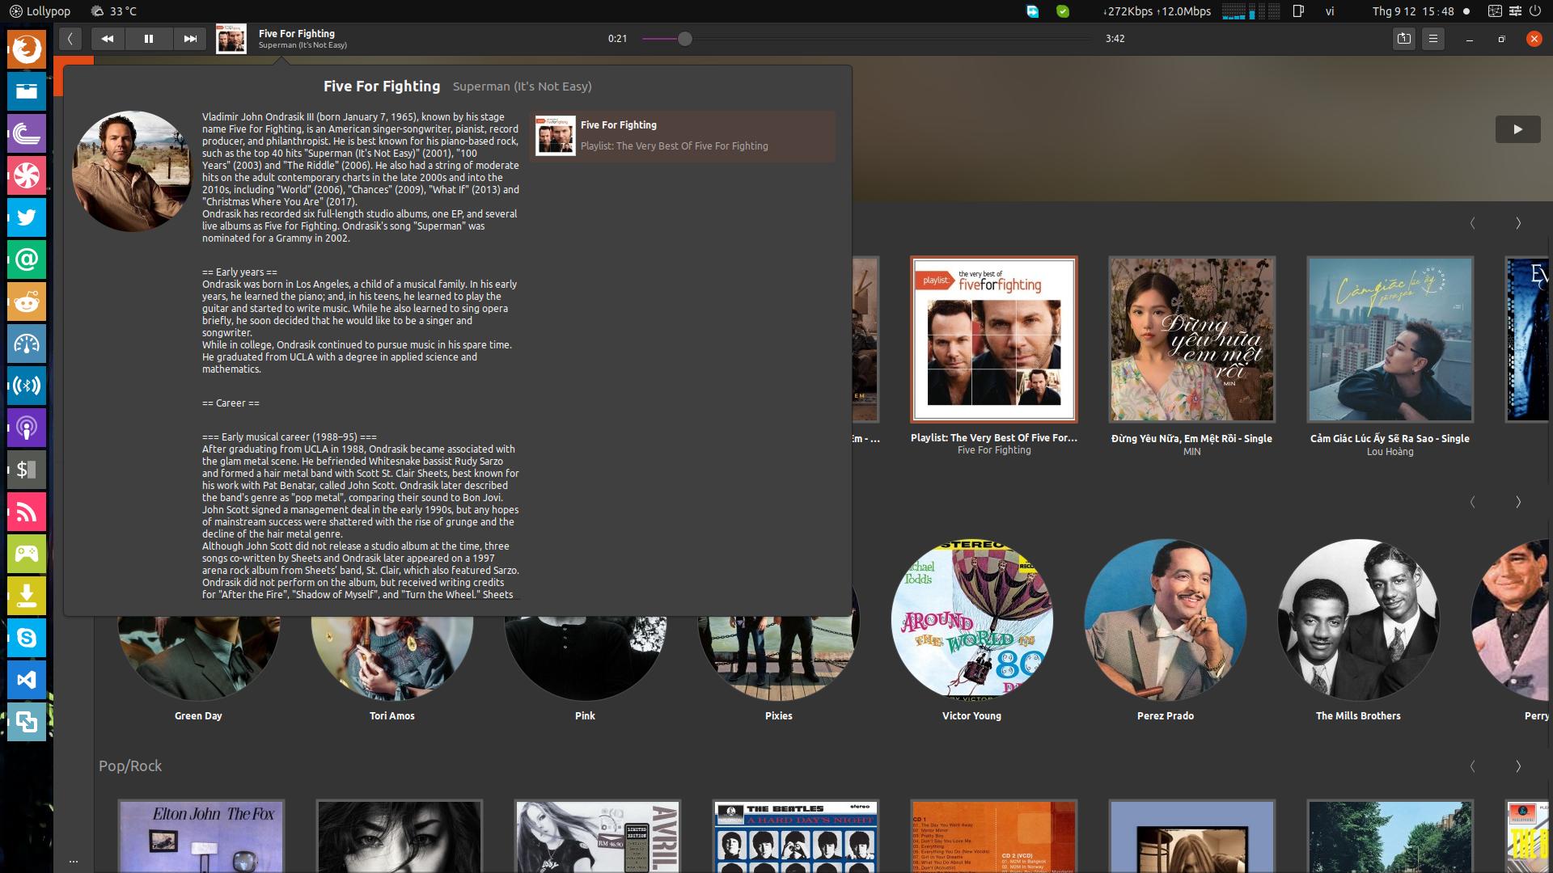Go back with the header back arrow

click(x=70, y=38)
